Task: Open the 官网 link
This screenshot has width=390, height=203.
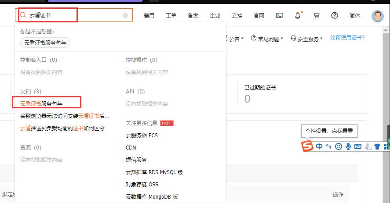Action: 259,16
